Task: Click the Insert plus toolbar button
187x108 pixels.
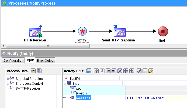Action: point(126,71)
